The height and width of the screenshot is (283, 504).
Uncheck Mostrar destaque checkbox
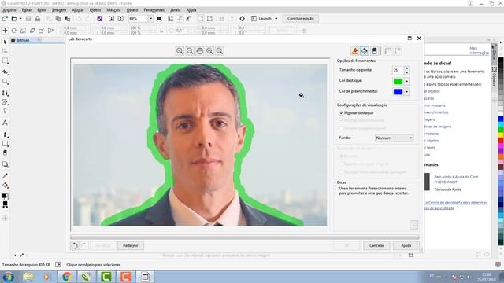coord(341,113)
